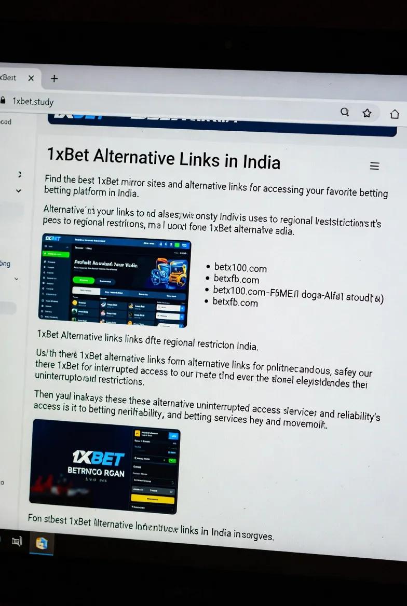
Task: Open the first betx100.com link
Action: point(240,268)
